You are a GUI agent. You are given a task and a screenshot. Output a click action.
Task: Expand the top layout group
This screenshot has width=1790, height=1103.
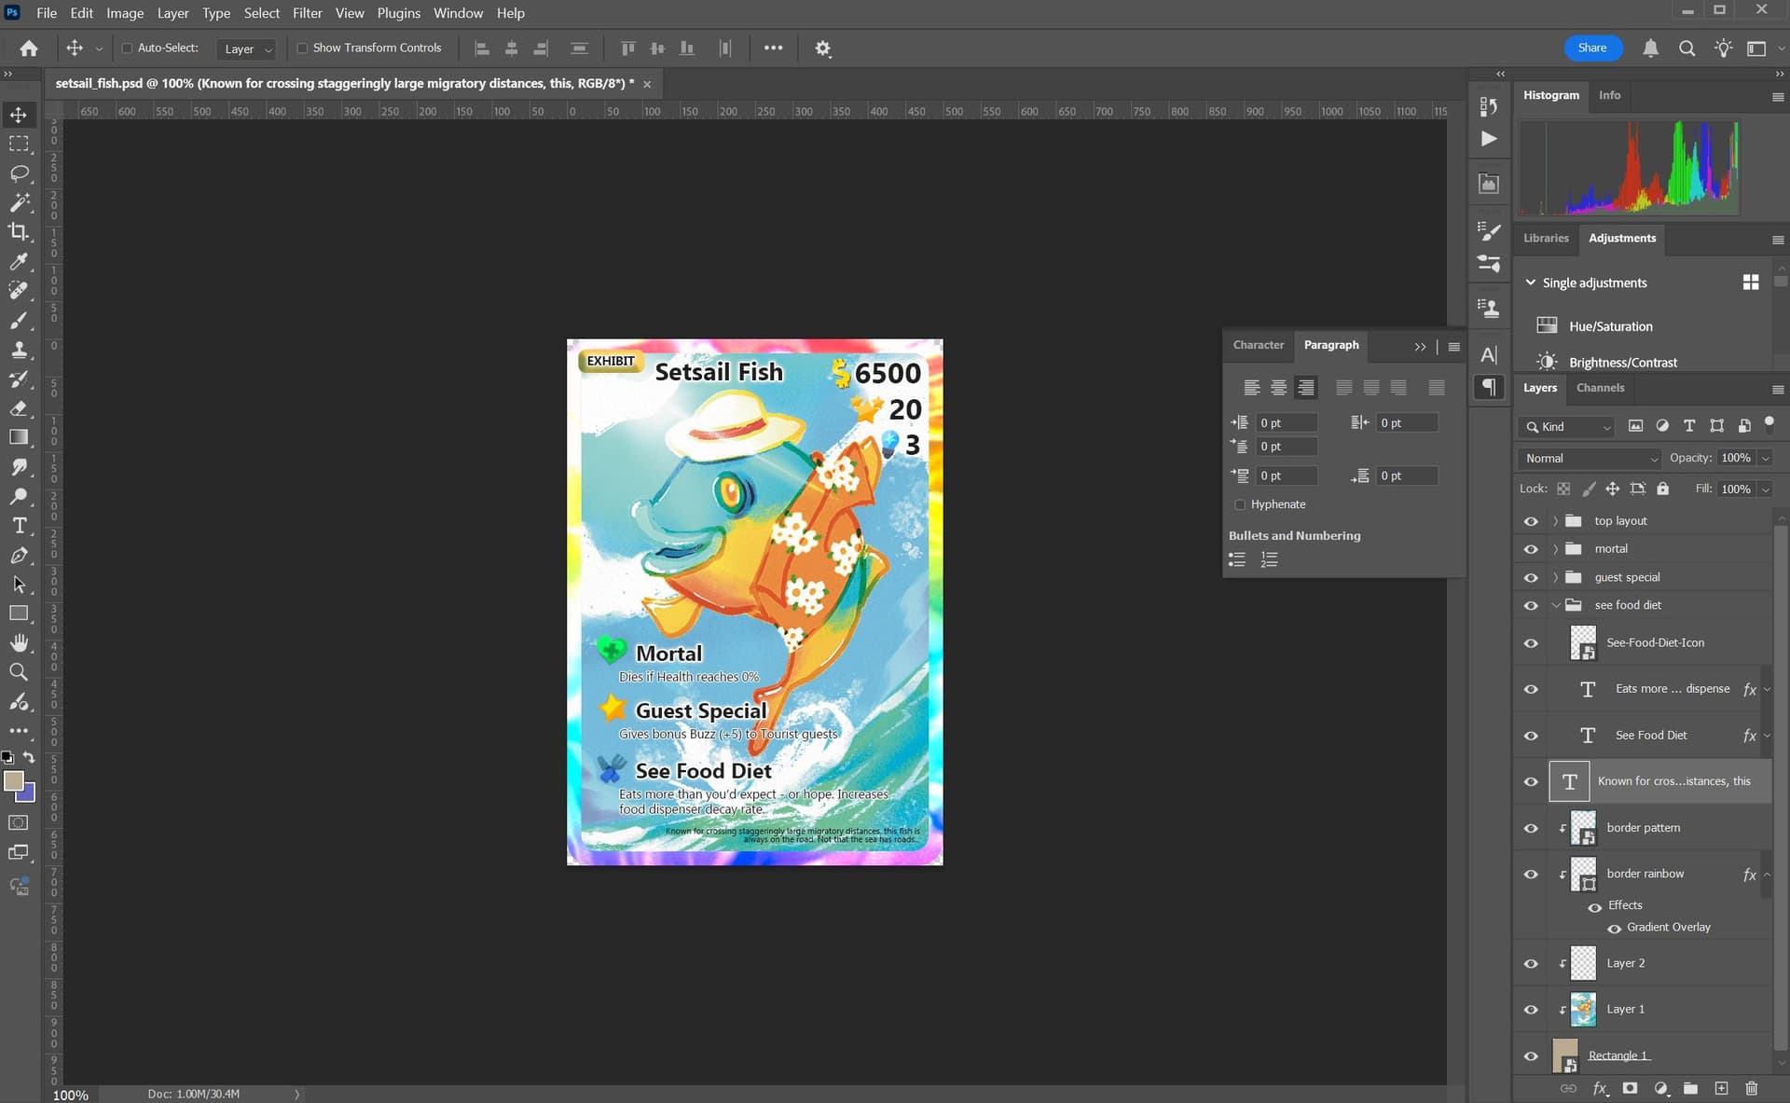tap(1555, 521)
